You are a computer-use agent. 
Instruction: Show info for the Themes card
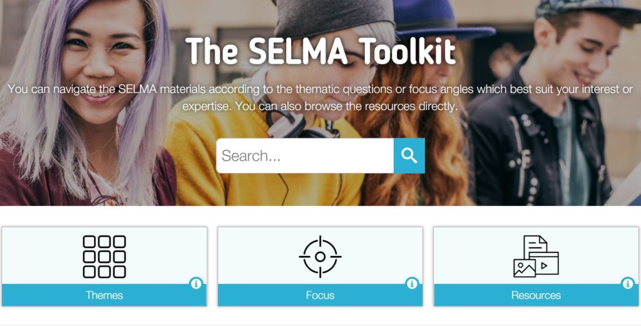click(x=196, y=283)
